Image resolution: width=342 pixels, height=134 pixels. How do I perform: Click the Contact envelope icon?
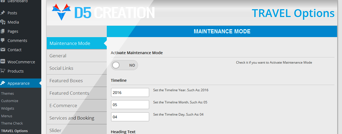pos(3,50)
